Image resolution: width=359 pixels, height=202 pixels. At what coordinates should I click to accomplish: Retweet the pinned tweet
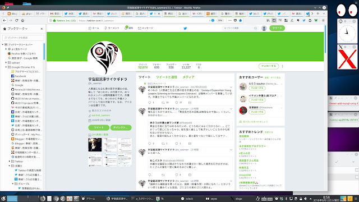tap(163, 102)
